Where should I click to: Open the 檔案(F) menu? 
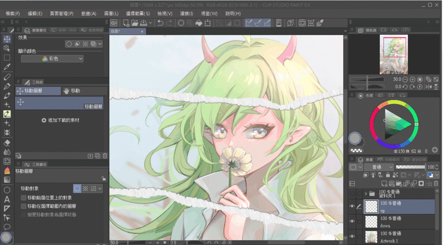tap(13, 13)
